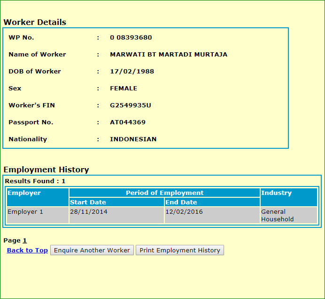325x299 pixels.
Task: Click the start date 28/11/2014 cell
Action: 88,212
